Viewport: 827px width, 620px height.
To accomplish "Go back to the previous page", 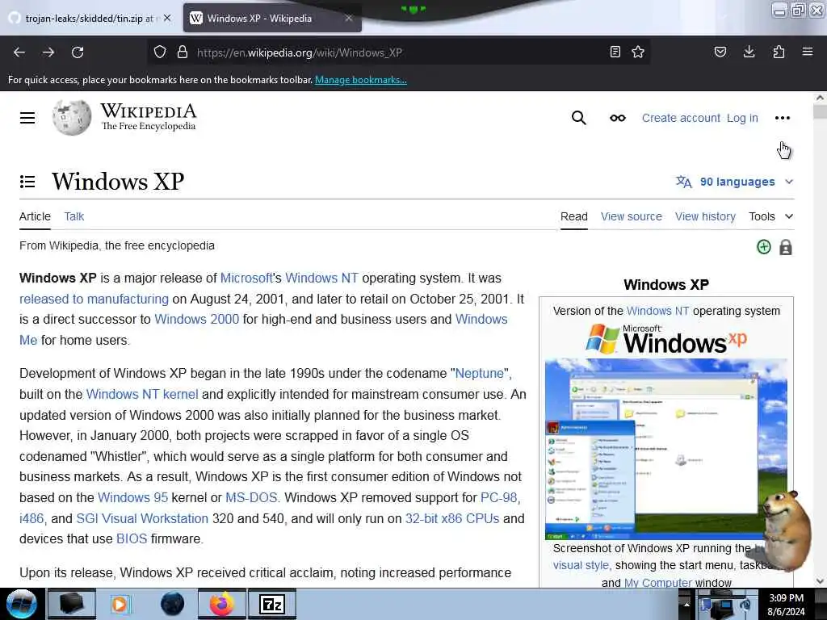I will (x=19, y=52).
